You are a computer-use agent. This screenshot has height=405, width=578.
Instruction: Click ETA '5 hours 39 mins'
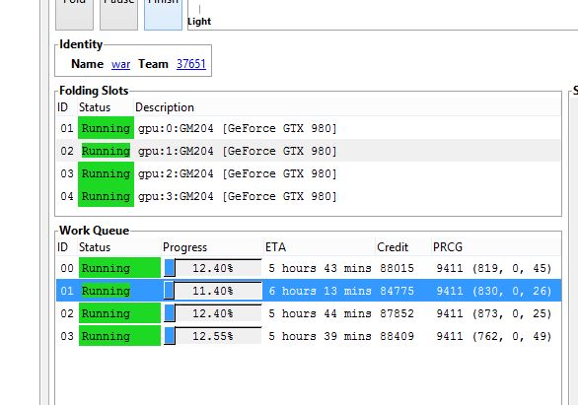point(320,336)
